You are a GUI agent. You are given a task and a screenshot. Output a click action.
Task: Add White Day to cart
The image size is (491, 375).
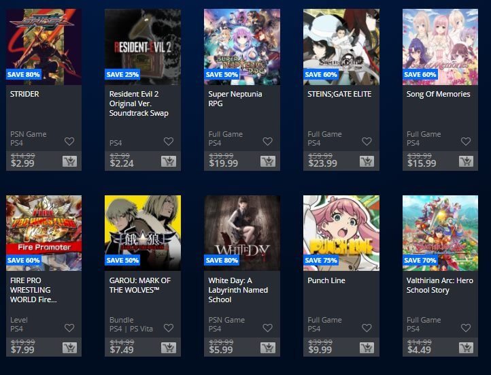pyautogui.click(x=268, y=348)
